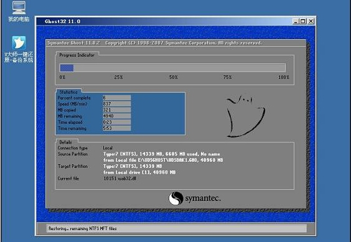Click the Ghost mascot graphic
The image size is (351, 242).
246,116
